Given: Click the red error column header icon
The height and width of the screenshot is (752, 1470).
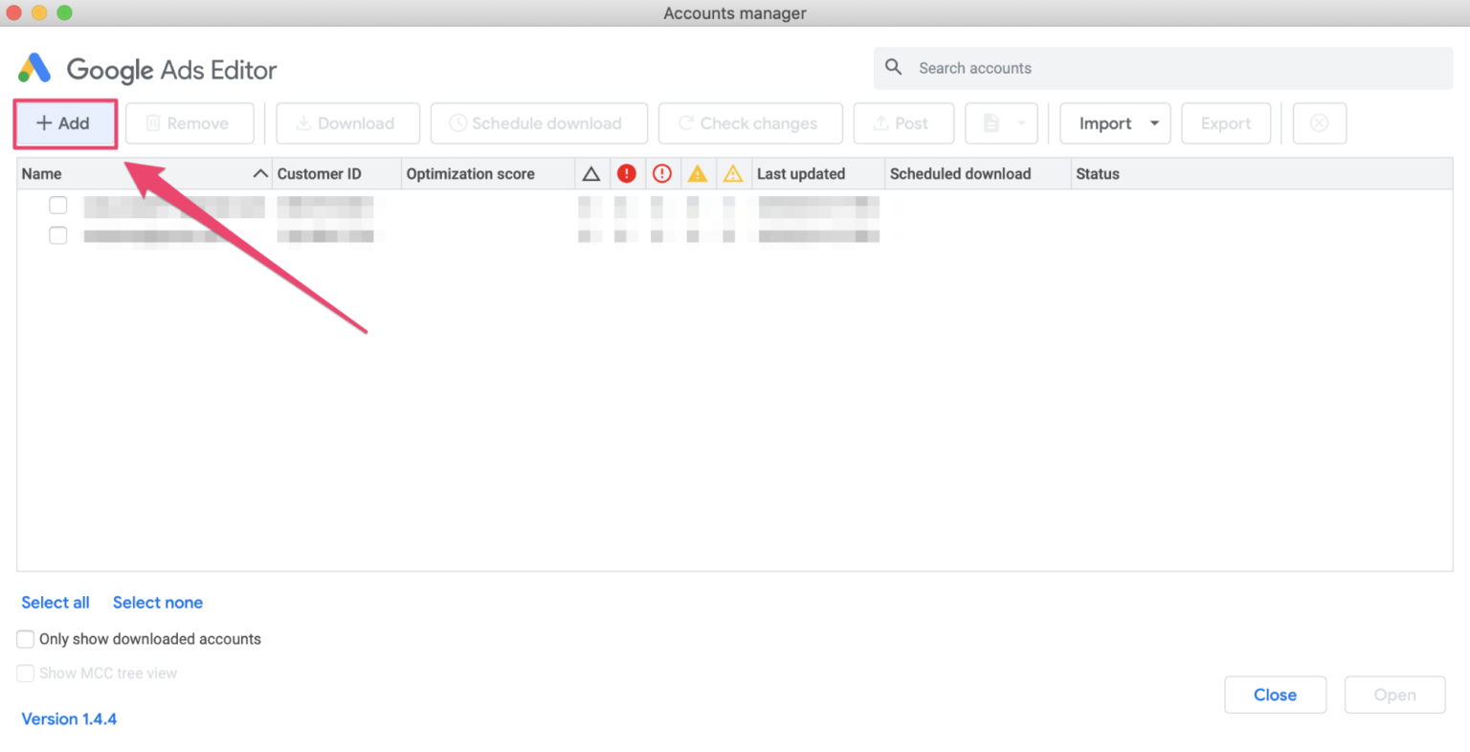Looking at the screenshot, I should [x=627, y=173].
